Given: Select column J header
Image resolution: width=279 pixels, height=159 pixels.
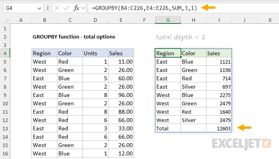Looking at the screenshot, I should pyautogui.click(x=244, y=20).
